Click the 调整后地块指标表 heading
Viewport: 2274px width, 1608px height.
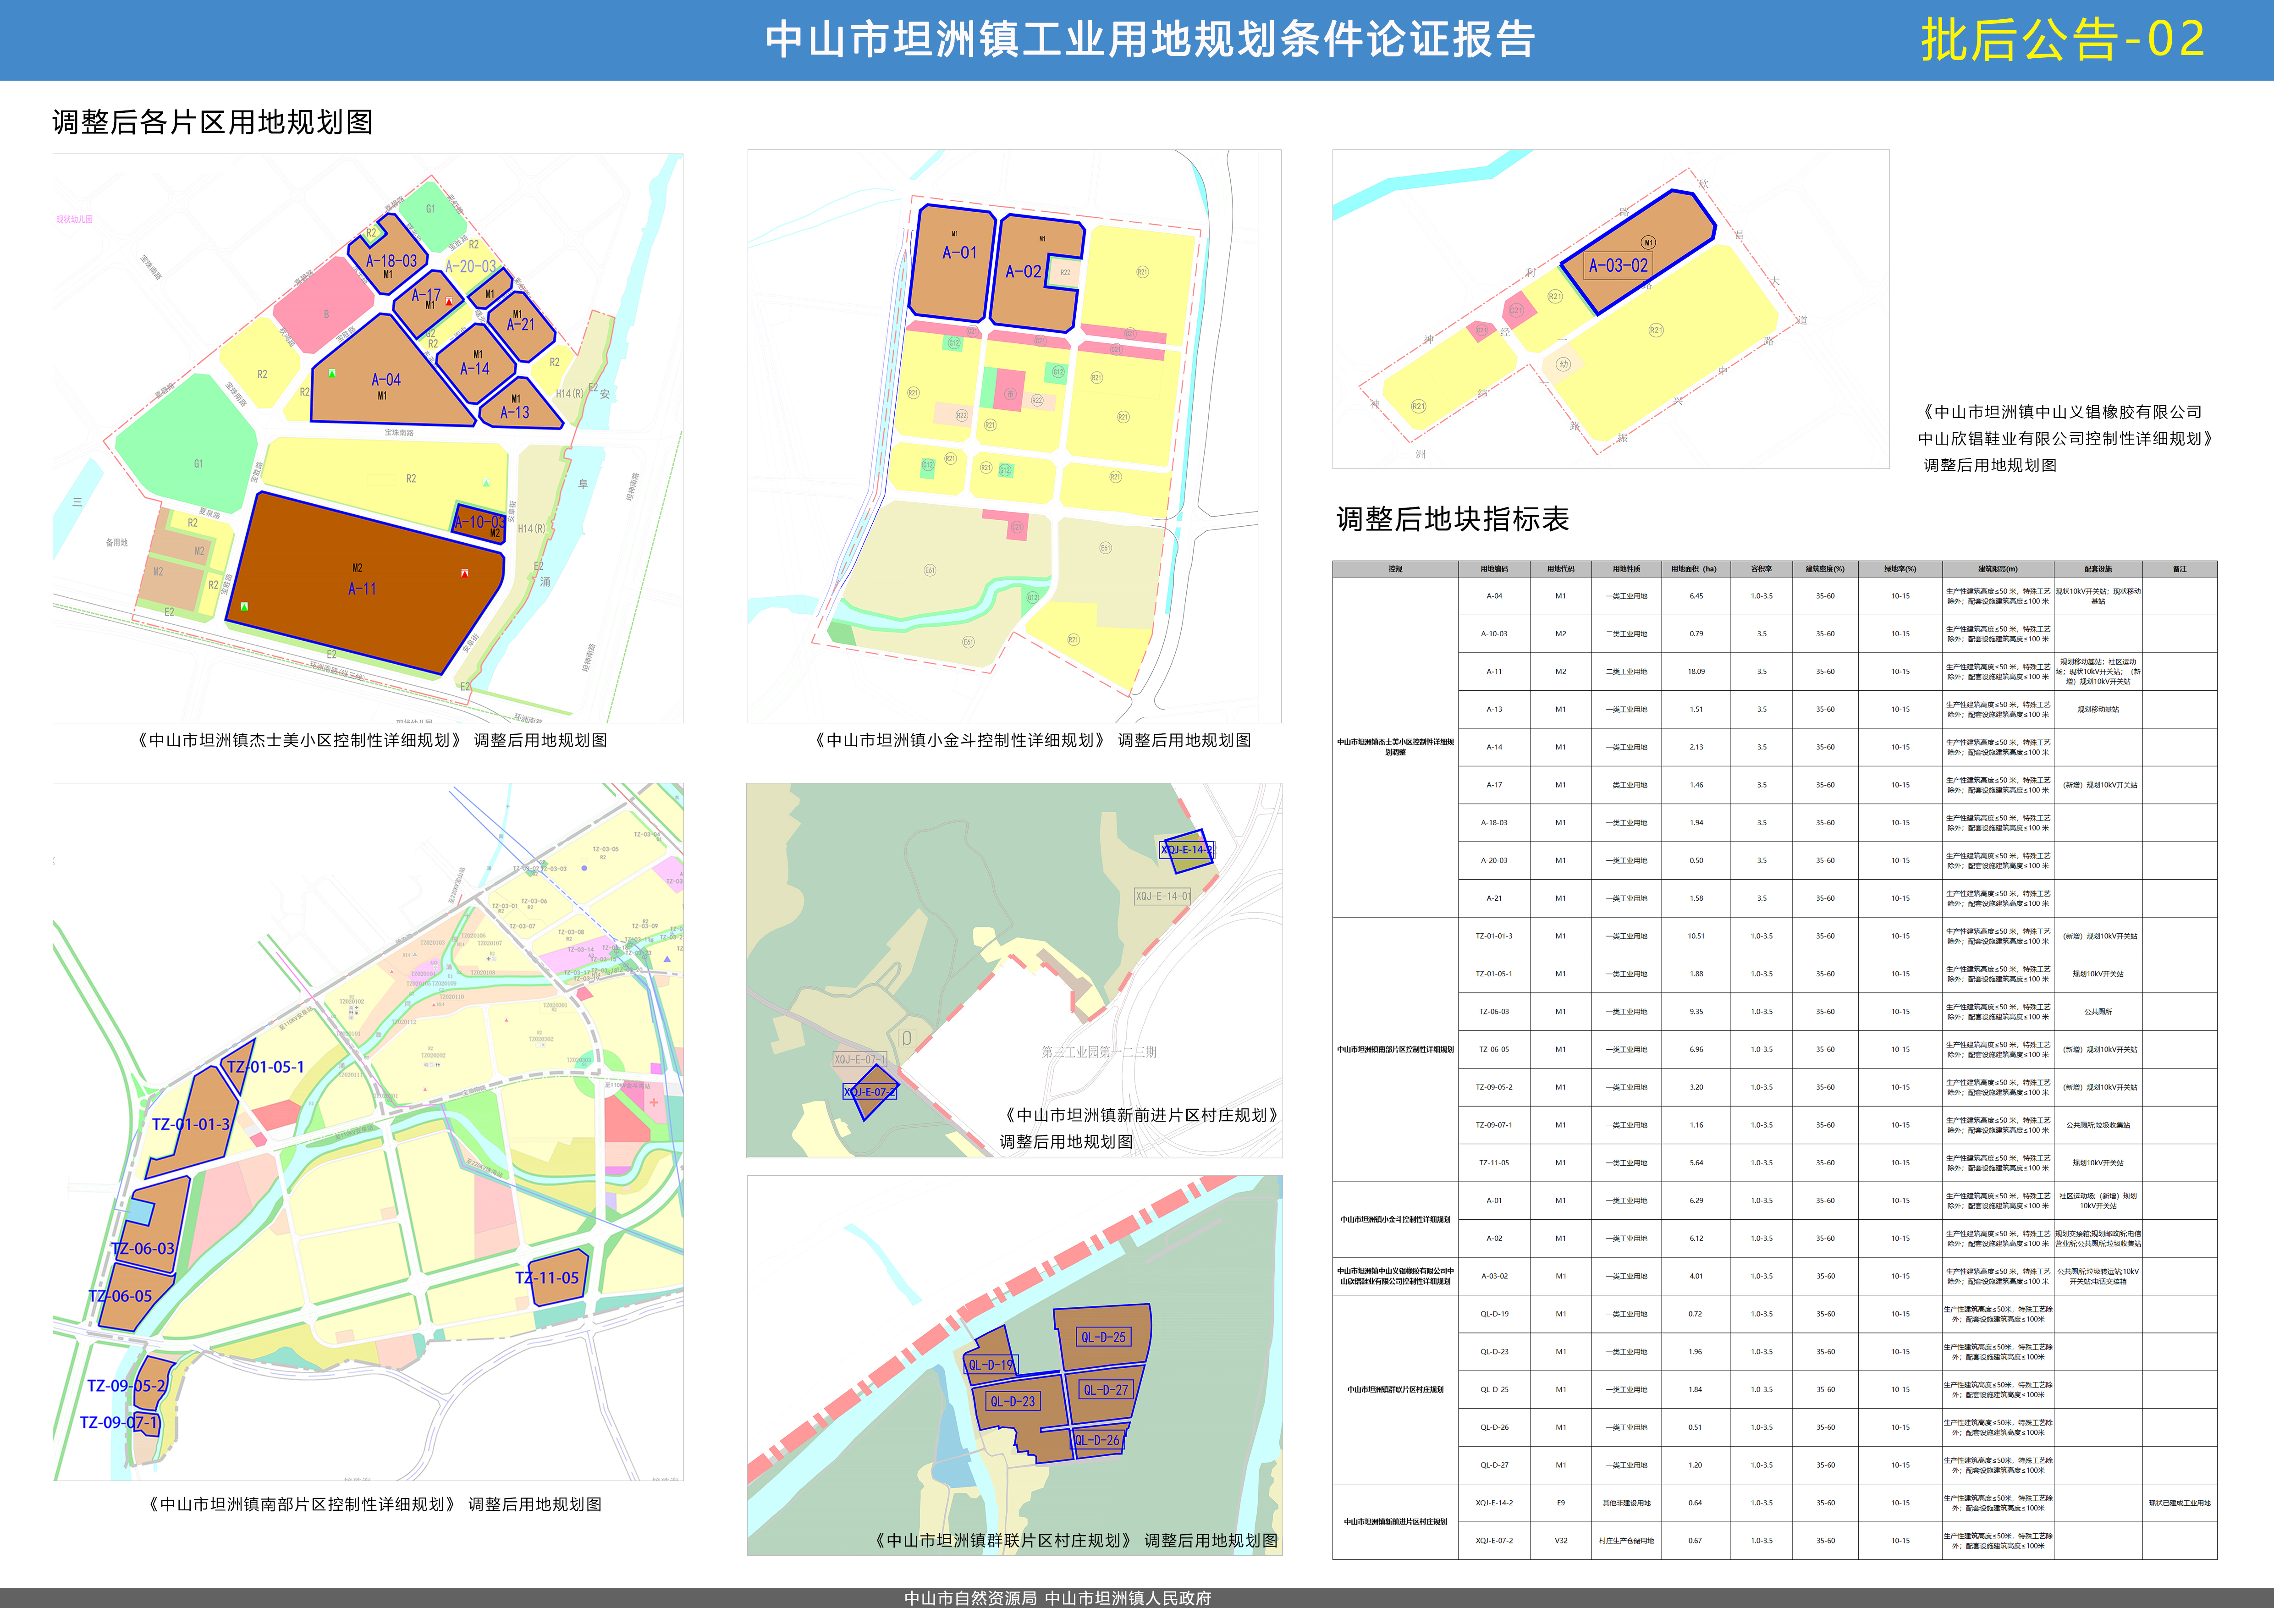(x=1452, y=519)
